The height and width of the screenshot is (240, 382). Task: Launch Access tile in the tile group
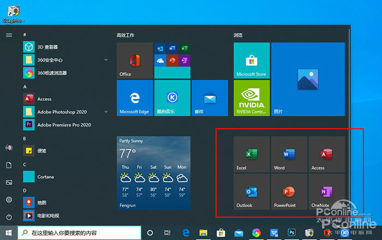click(x=327, y=154)
